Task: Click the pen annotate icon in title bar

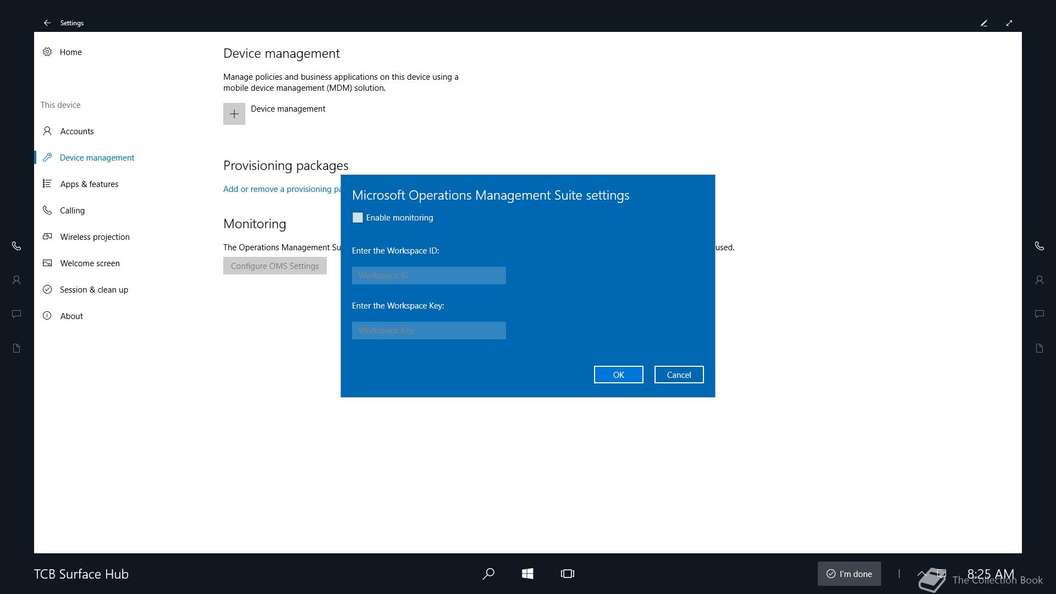Action: click(984, 23)
